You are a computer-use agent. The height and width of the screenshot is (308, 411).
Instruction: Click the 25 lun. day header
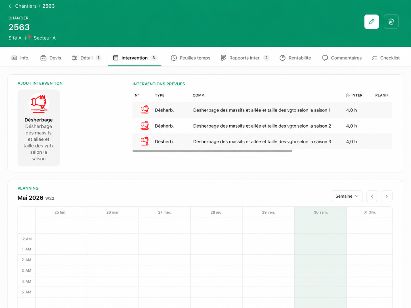60,212
